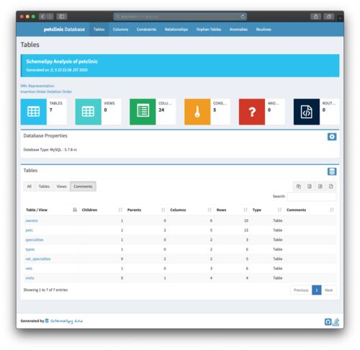Open the Orphan Tables nav tab
360x350 pixels.
[209, 30]
